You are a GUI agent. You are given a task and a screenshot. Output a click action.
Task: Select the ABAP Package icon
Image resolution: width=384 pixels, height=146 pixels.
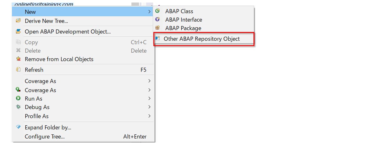157,28
